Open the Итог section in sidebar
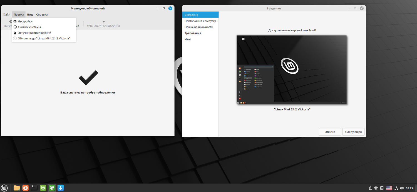 200,39
